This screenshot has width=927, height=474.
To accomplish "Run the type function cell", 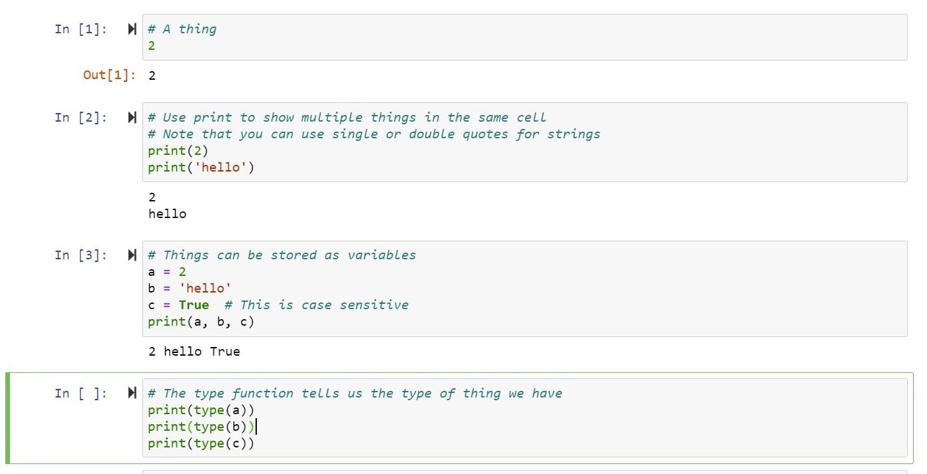I will 132,394.
